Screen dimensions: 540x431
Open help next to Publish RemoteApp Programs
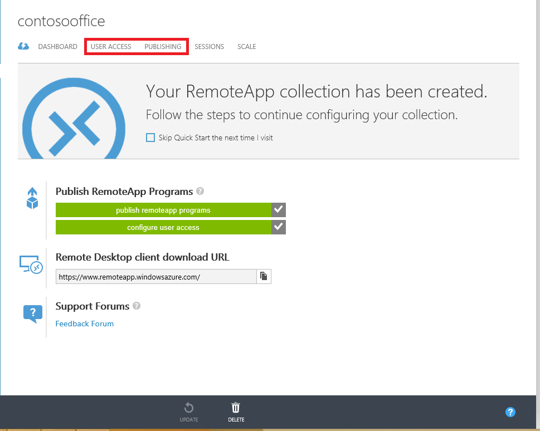click(200, 191)
